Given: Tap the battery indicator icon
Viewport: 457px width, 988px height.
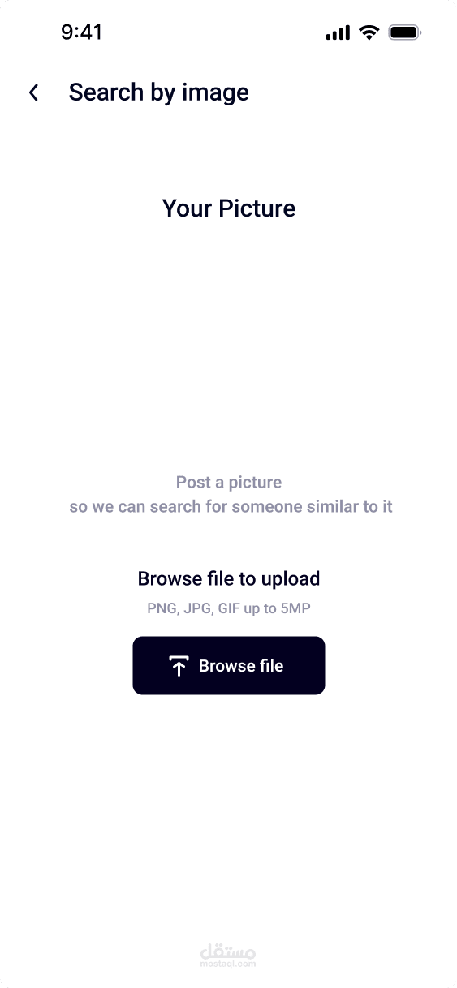Looking at the screenshot, I should [x=403, y=32].
